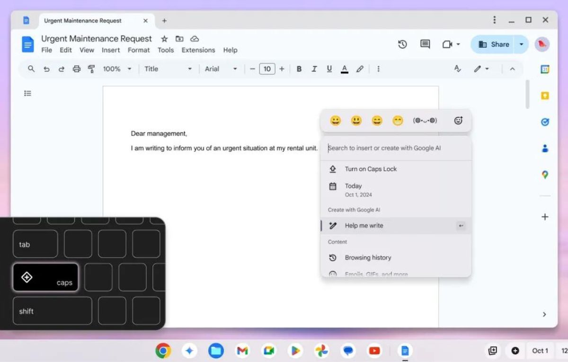The image size is (568, 362).
Task: Open the zoom 100% dropdown
Action: [117, 69]
